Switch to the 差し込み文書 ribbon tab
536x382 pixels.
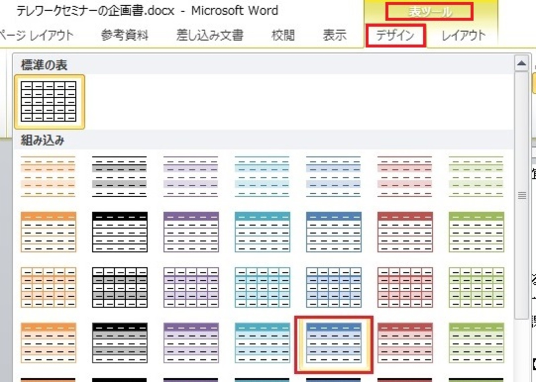pos(210,35)
